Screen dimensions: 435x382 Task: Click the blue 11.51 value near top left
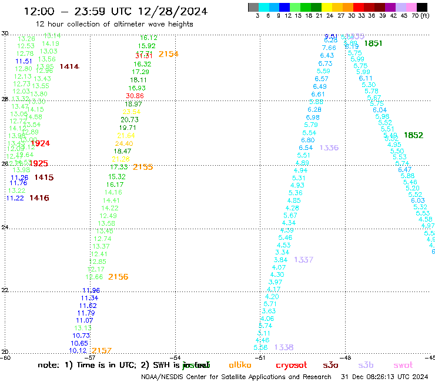point(24,61)
